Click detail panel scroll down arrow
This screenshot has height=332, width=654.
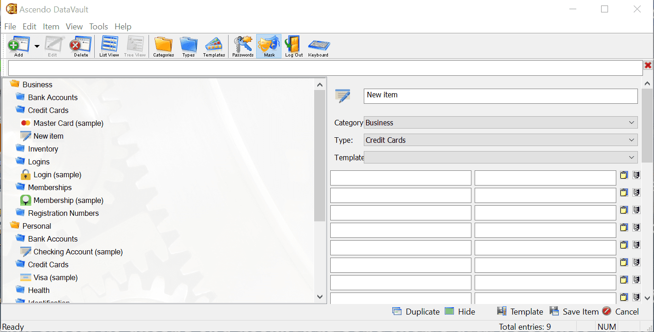point(647,298)
